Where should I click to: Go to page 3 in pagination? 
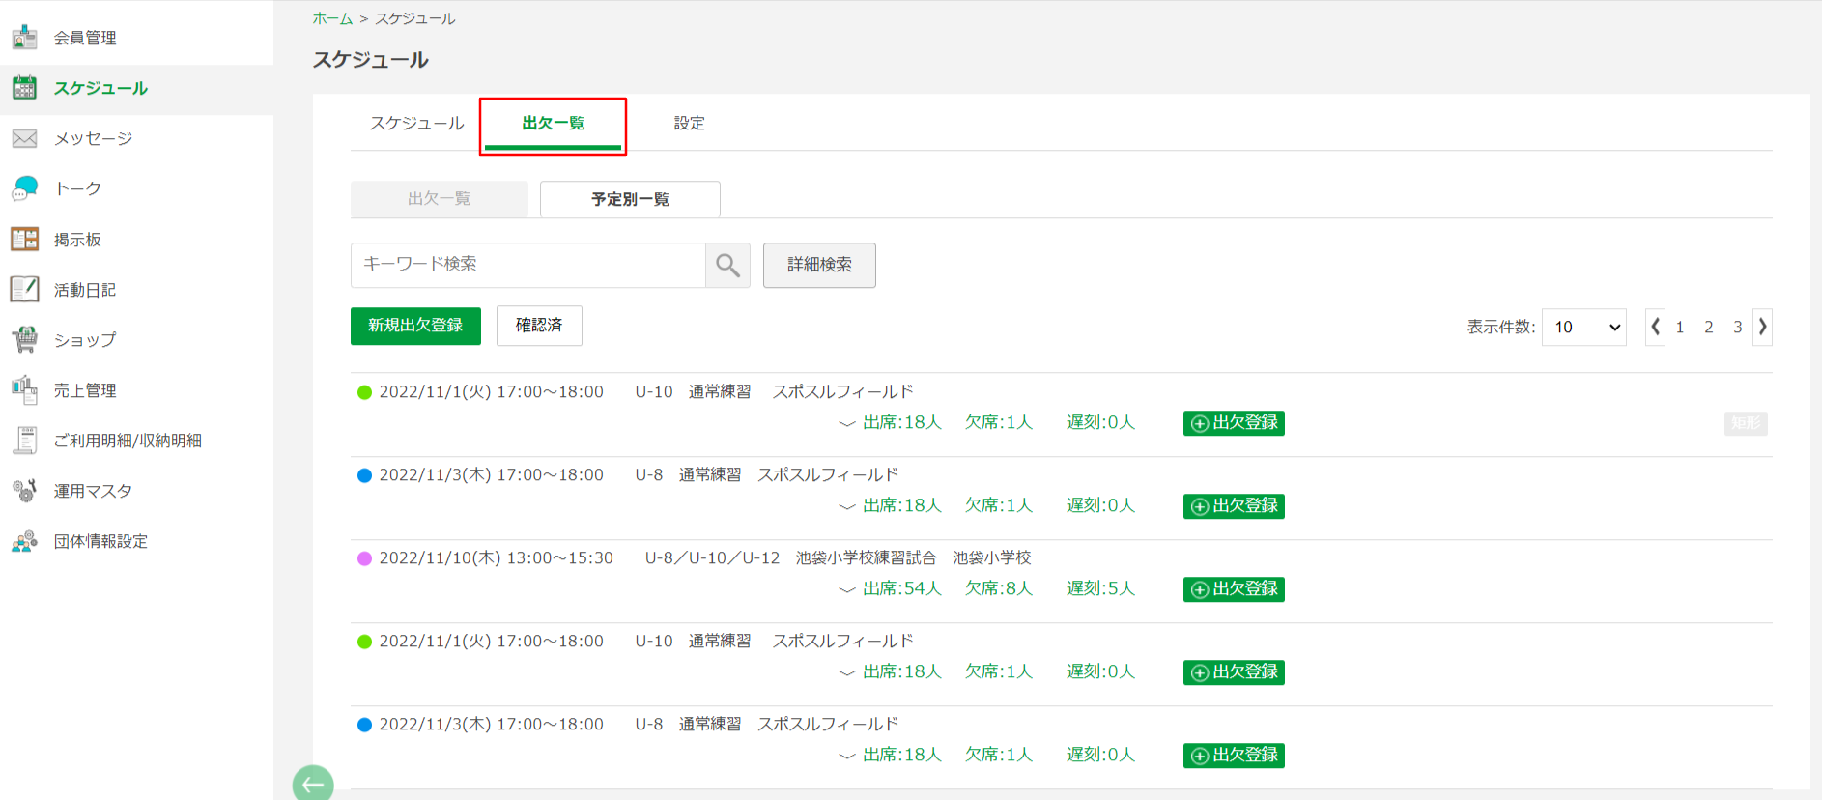tap(1738, 327)
